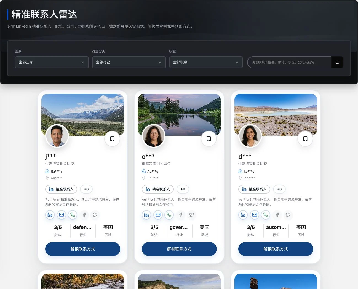
Task: Click Facebook icon on ke***c card
Action: point(277,215)
